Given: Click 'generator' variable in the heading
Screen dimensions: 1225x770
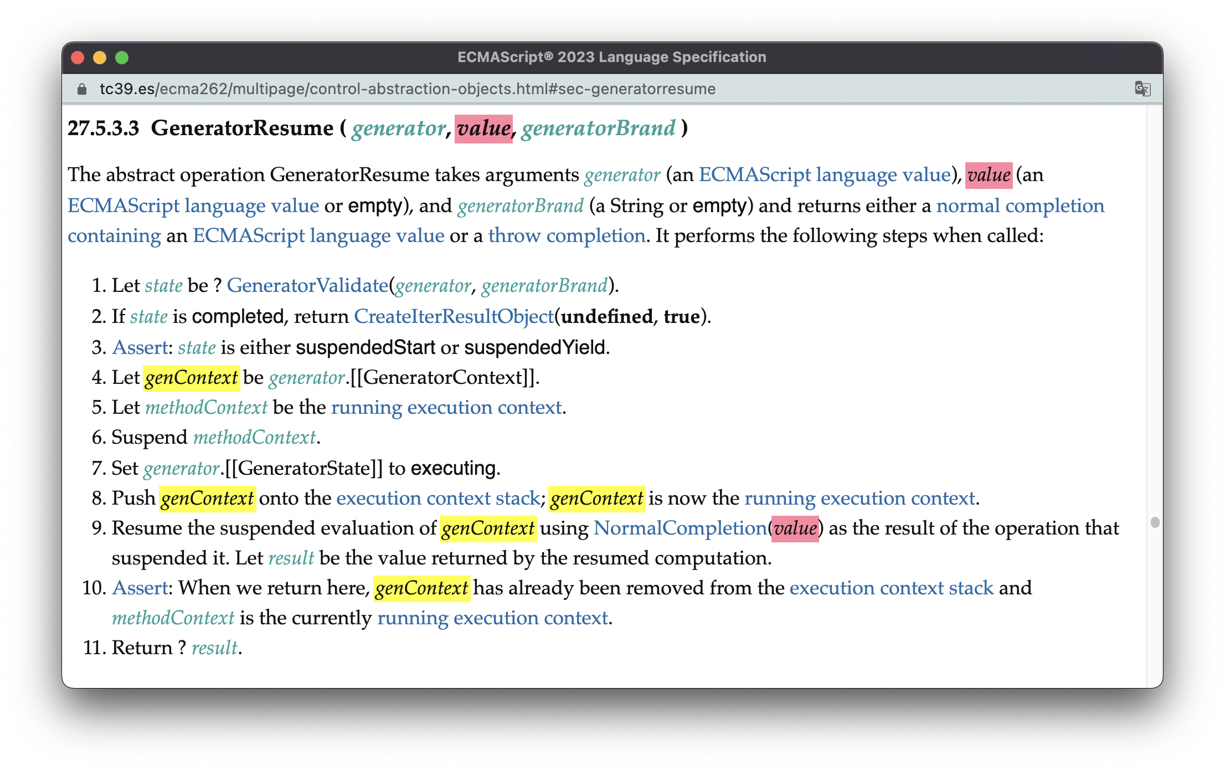Looking at the screenshot, I should tap(398, 129).
